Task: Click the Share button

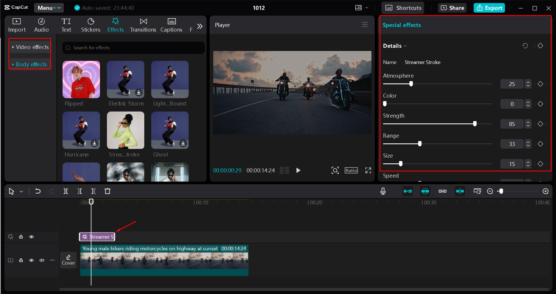Action: click(x=452, y=8)
